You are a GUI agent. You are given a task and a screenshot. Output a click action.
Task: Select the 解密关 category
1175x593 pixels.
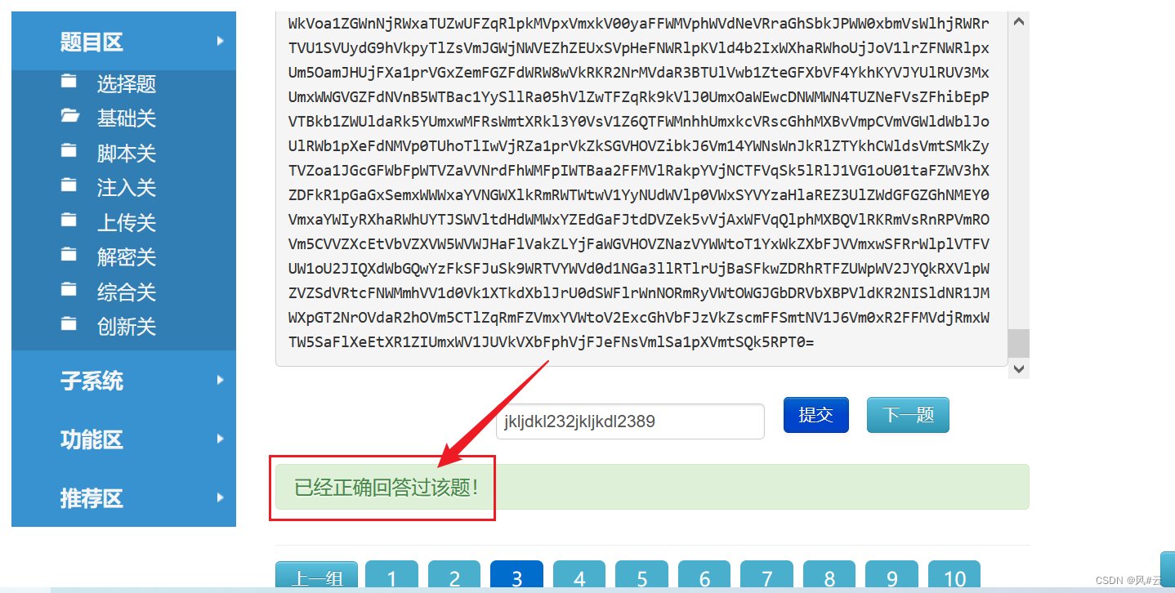pyautogui.click(x=127, y=256)
